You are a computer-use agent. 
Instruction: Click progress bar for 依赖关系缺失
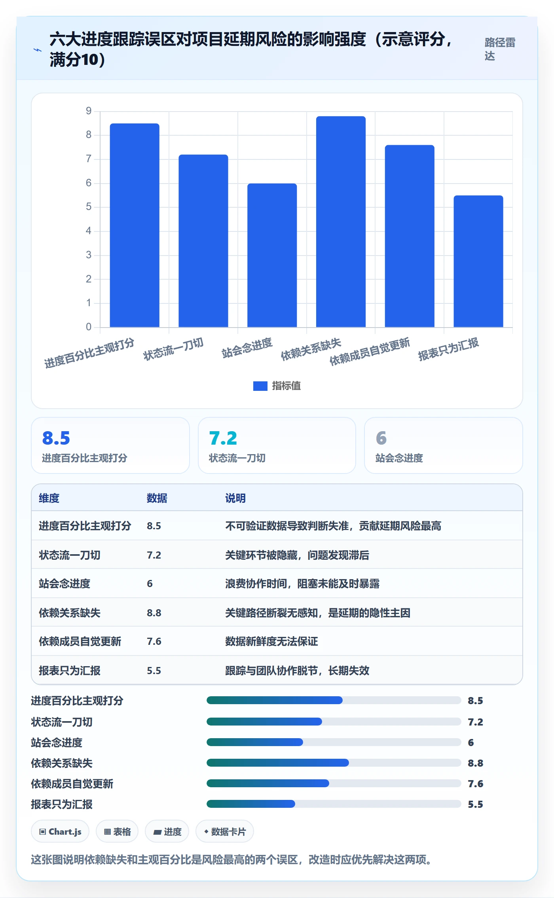click(x=334, y=763)
